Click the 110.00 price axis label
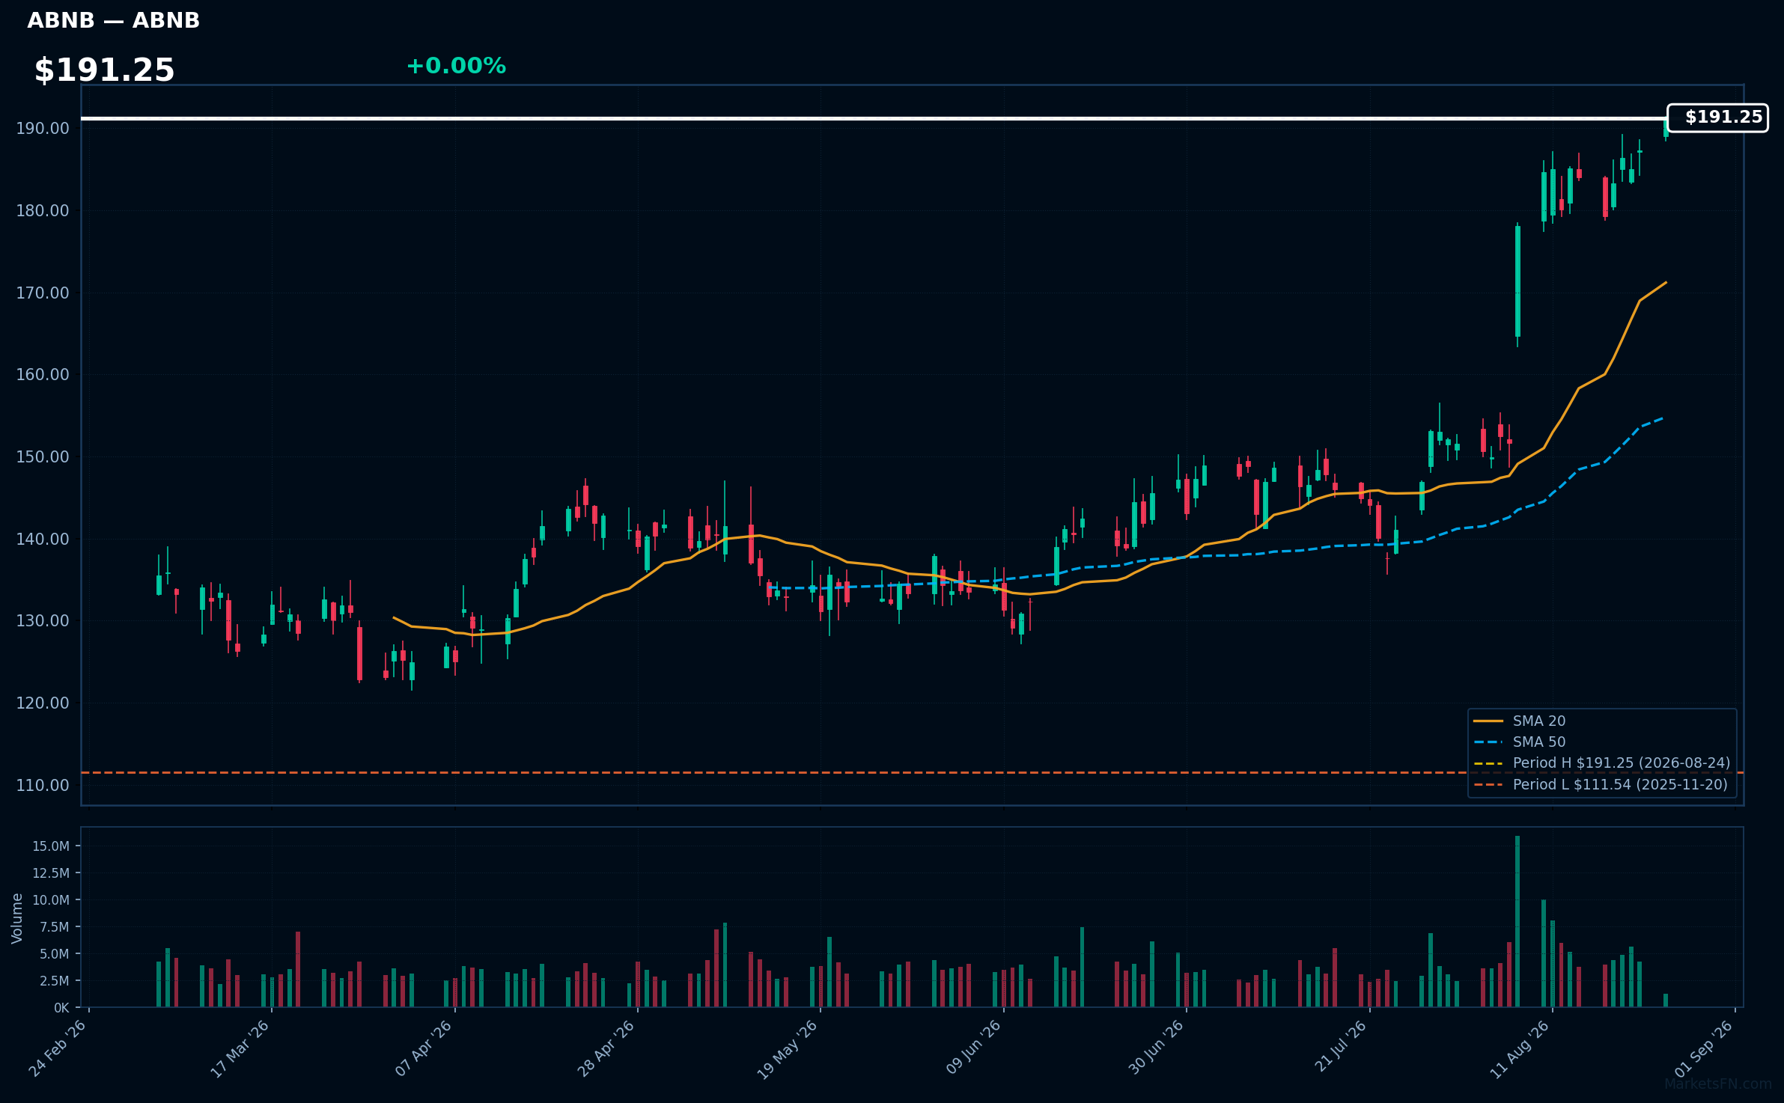The width and height of the screenshot is (1784, 1103). (43, 786)
